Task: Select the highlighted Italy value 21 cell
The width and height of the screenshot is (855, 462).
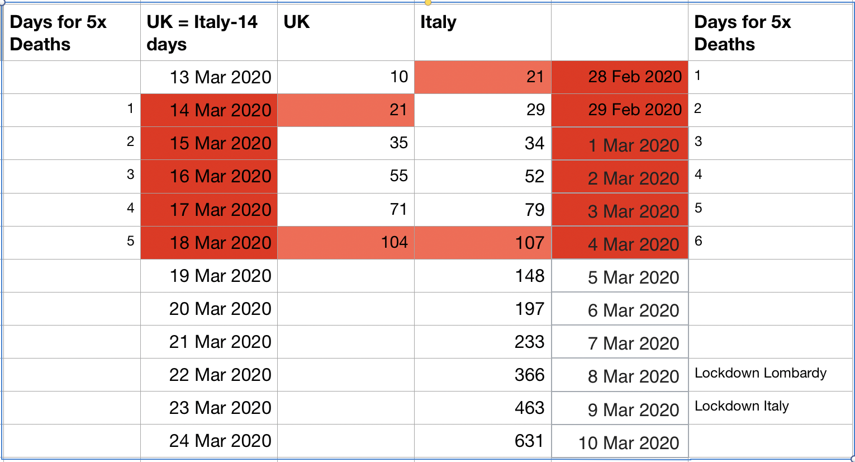Action: [x=483, y=77]
